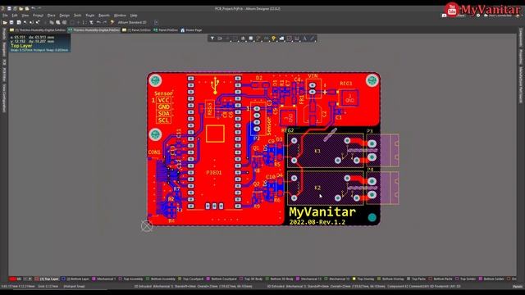The height and width of the screenshot is (295, 525).
Task: Start interactive routing from the Active Bar
Action: pyautogui.click(x=258, y=39)
